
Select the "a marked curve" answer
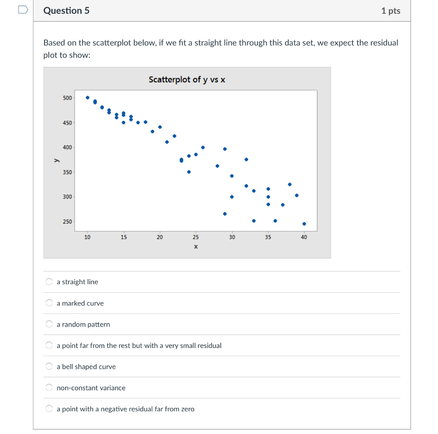(49, 303)
